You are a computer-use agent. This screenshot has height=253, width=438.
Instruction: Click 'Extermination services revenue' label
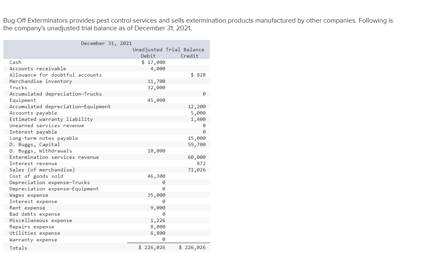pos(54,157)
